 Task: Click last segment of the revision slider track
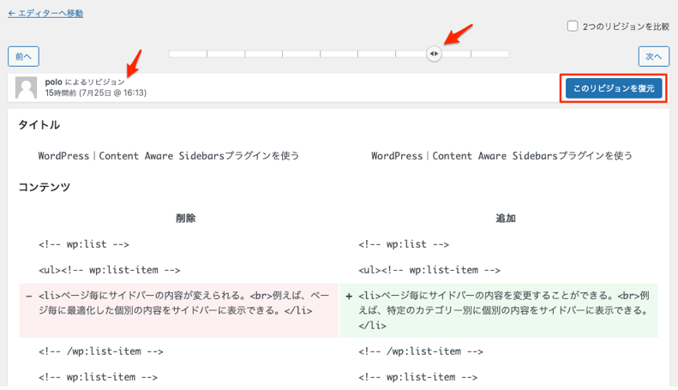(490, 54)
